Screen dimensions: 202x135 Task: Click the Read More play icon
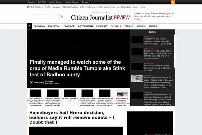[31, 83]
